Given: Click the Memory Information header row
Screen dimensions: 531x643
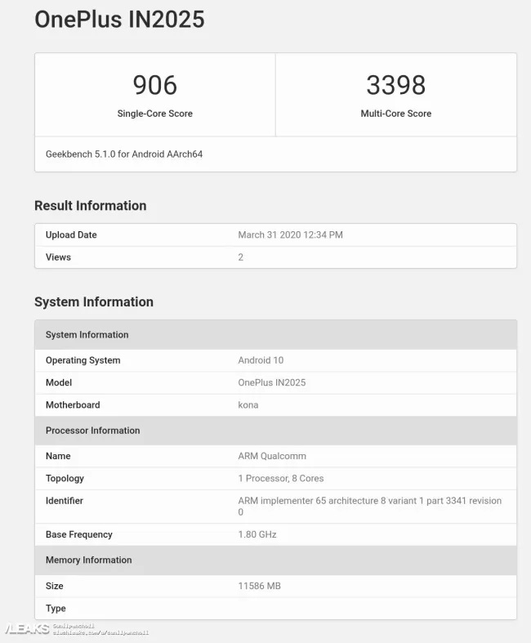Looking at the screenshot, I should (x=275, y=560).
